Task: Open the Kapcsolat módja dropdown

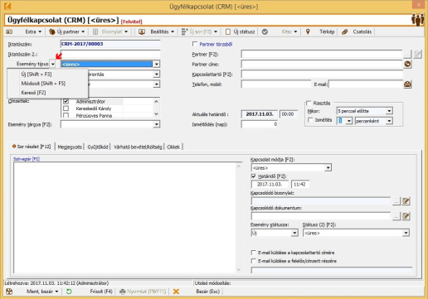Action: [328, 167]
